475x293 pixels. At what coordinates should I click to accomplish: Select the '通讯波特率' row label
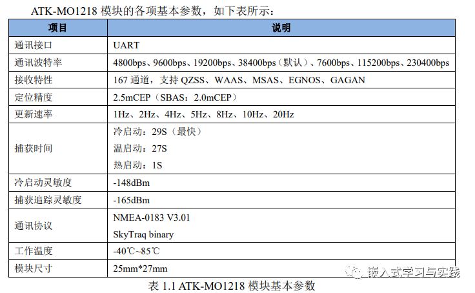tap(38, 63)
